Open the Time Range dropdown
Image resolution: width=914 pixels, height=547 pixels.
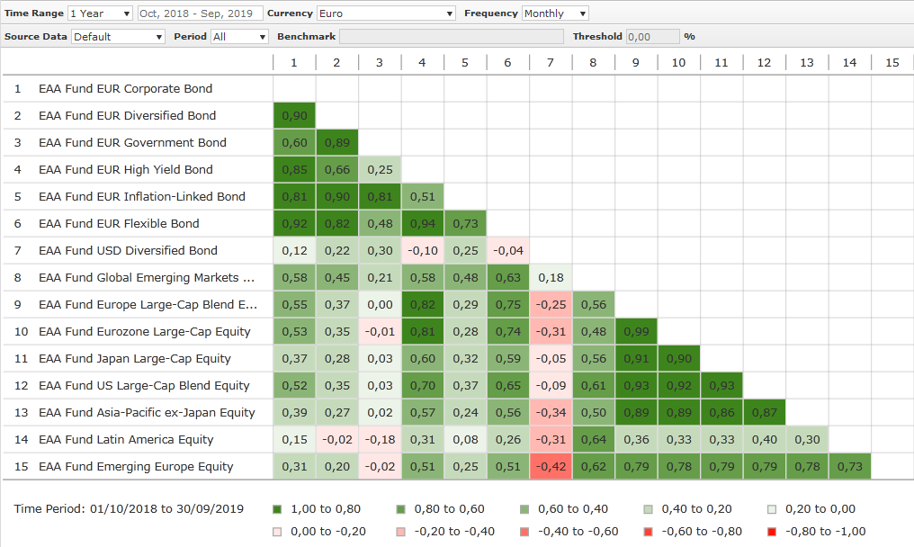(100, 13)
